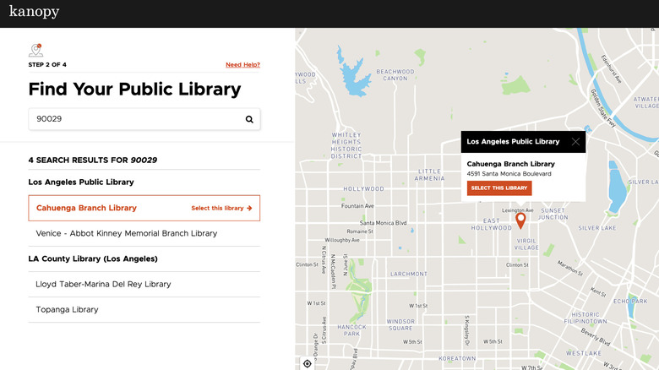Close the Los Angeles Public Library popup

click(x=575, y=142)
